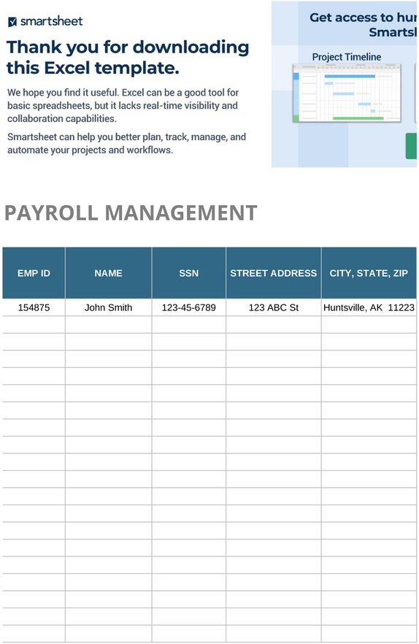
Task: Click the 123 ABC St address cell
Action: 274,307
